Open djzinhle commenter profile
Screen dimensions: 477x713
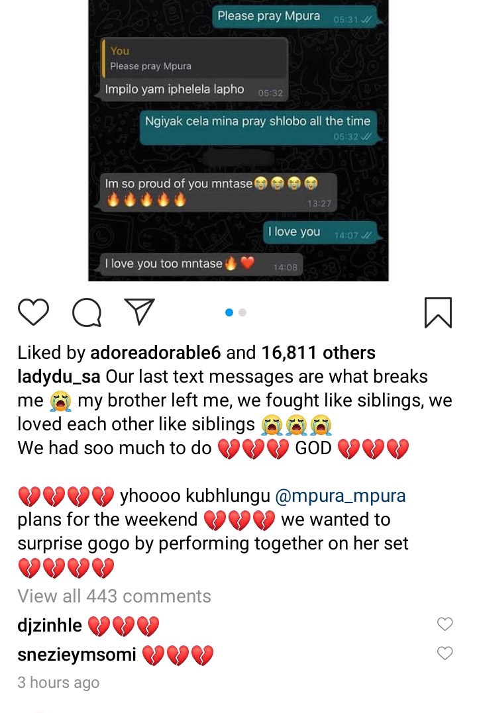[x=50, y=626]
